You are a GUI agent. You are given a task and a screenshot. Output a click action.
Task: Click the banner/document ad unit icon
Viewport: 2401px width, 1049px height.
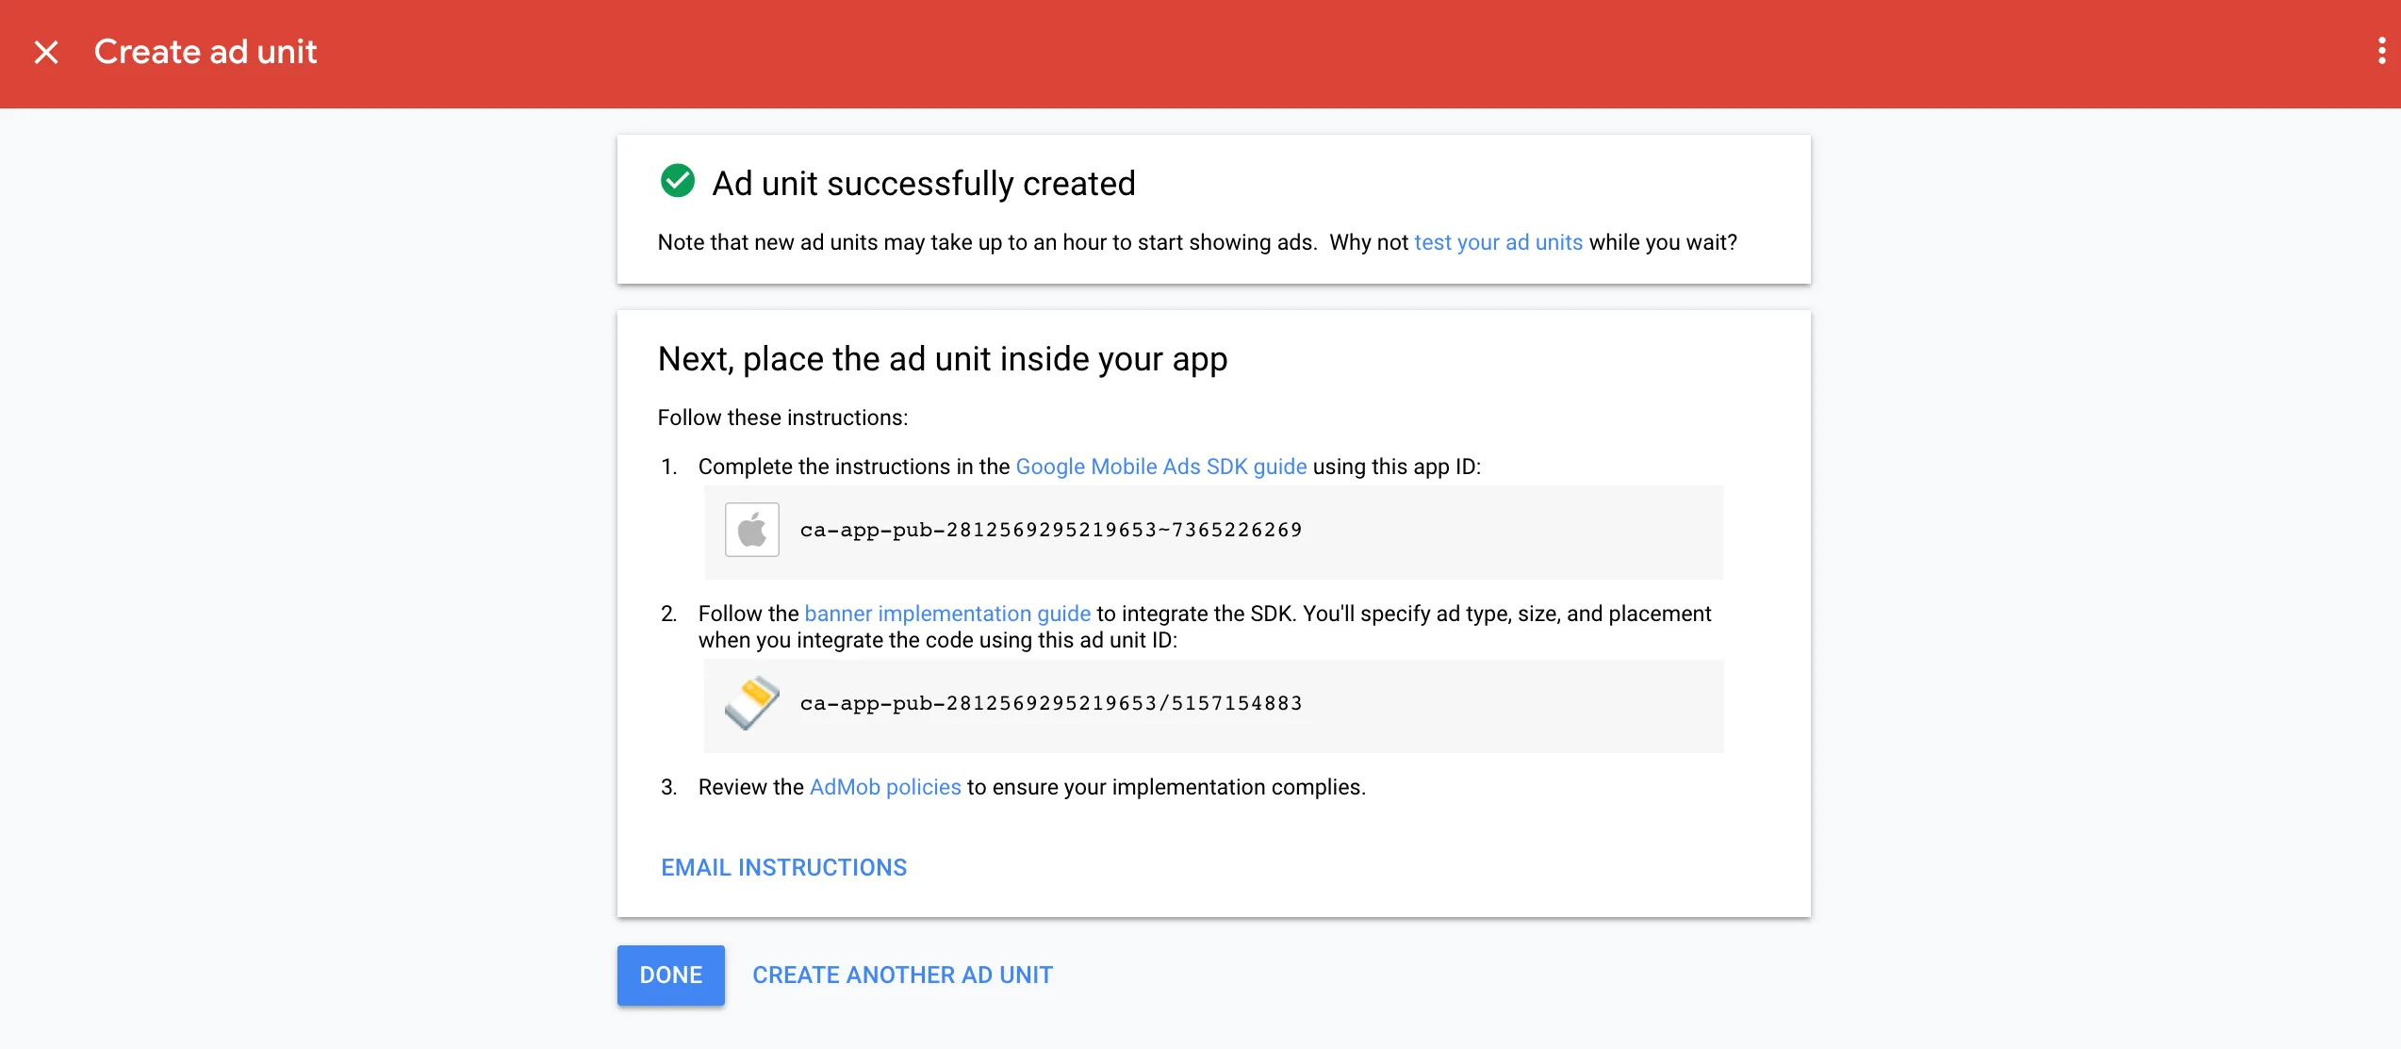[753, 704]
